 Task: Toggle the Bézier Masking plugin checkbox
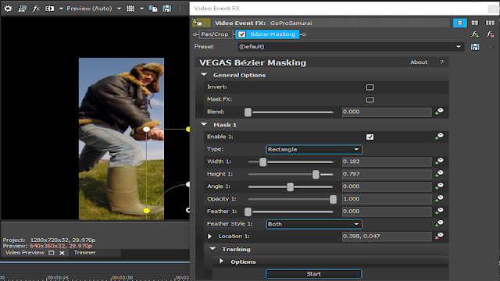tap(241, 34)
